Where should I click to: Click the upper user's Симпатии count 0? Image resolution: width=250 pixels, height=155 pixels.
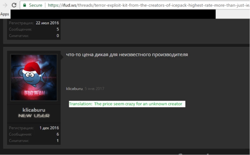[57, 36]
